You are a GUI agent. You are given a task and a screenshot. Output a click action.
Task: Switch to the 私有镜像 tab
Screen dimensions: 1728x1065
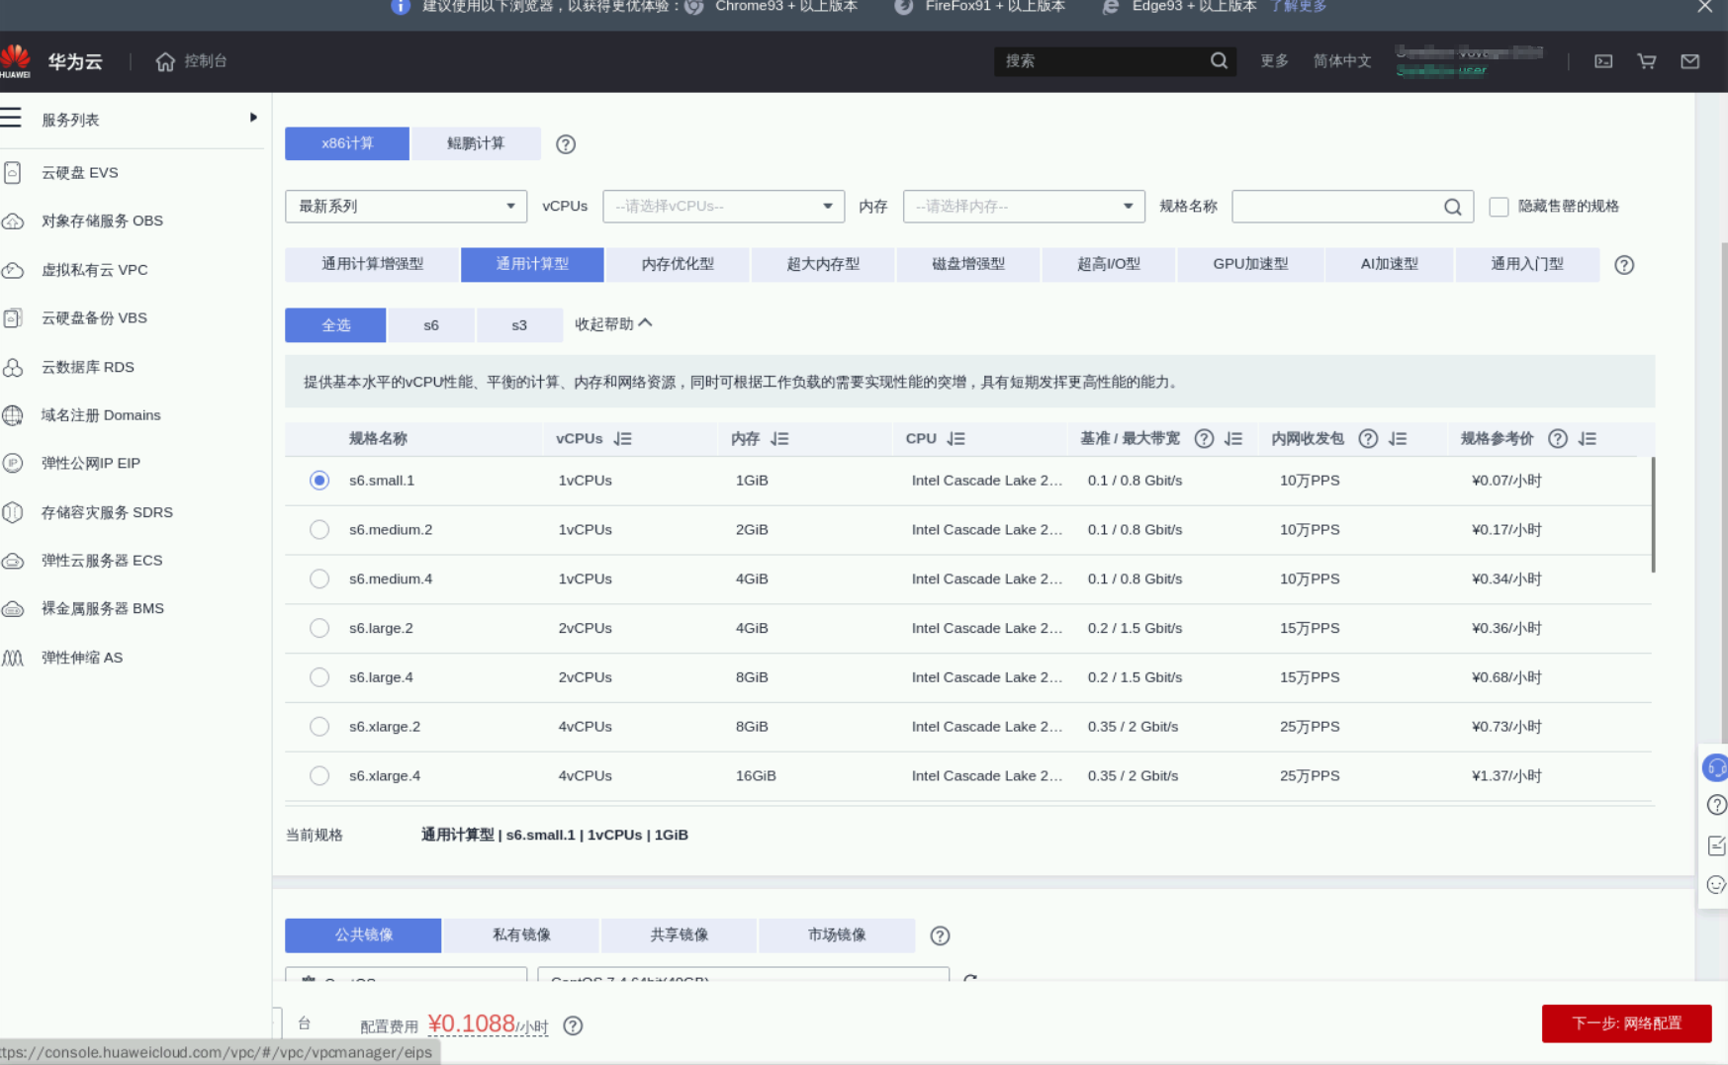click(x=521, y=935)
